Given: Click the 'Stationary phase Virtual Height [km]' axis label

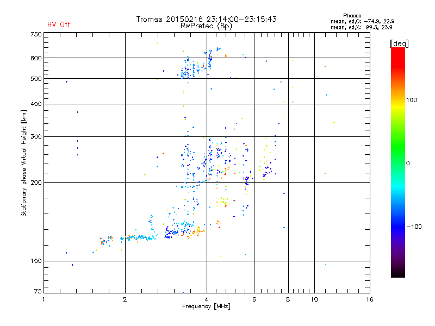Looking at the screenshot, I should point(24,164).
